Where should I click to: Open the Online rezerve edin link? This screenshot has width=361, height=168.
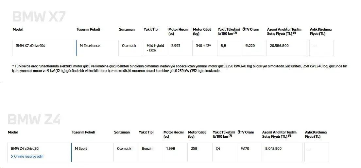click(27, 156)
